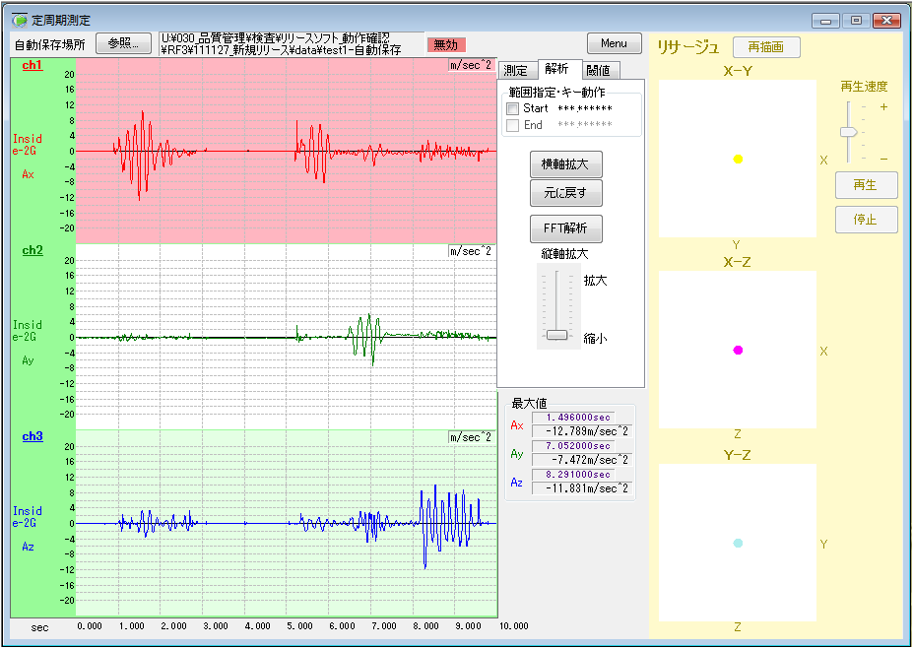Viewport: 913px width, 648px height.
Task: Close the 定周期測定 window
Action: 886,21
